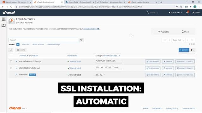Expand the admin@dotcomdollar.xyz row
The image size is (202, 113).
pyautogui.click(x=16, y=62)
